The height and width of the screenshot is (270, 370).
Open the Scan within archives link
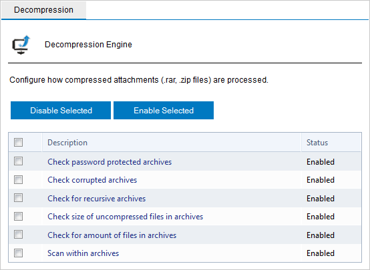(83, 253)
